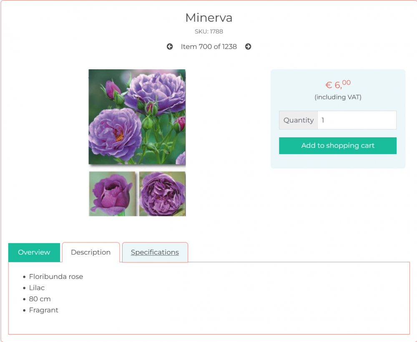Click the Quantity label
The height and width of the screenshot is (342, 417).
click(x=299, y=120)
